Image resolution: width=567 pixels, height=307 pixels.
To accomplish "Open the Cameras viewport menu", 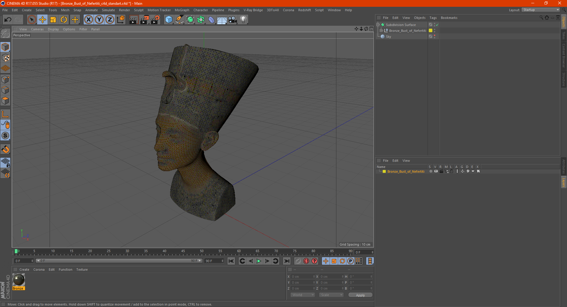I will point(37,29).
